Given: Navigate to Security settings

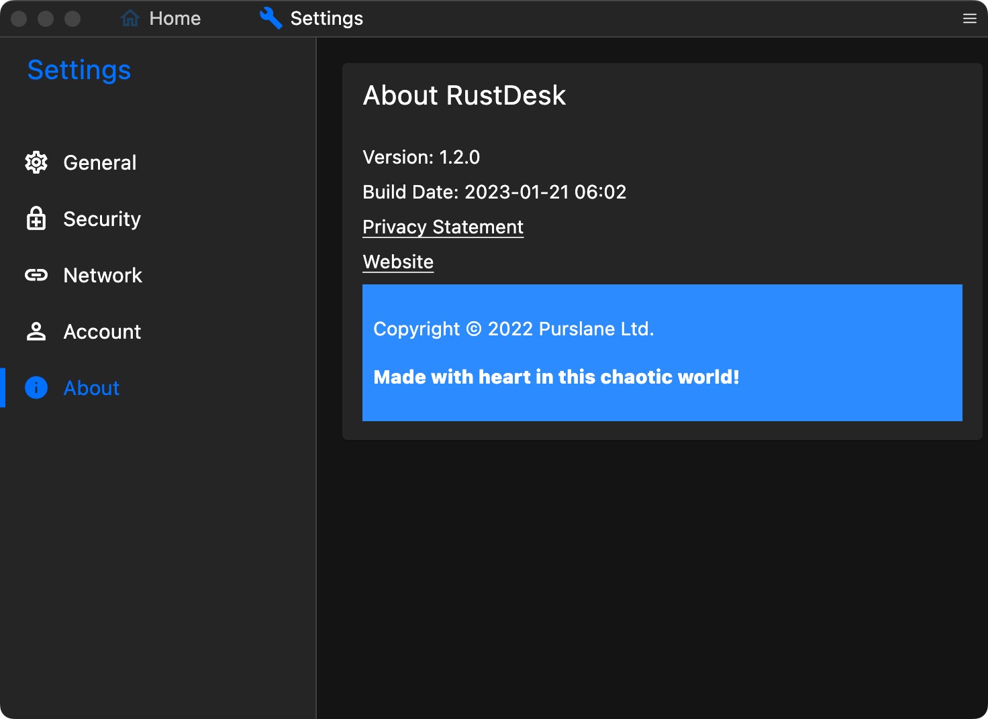Looking at the screenshot, I should (101, 219).
